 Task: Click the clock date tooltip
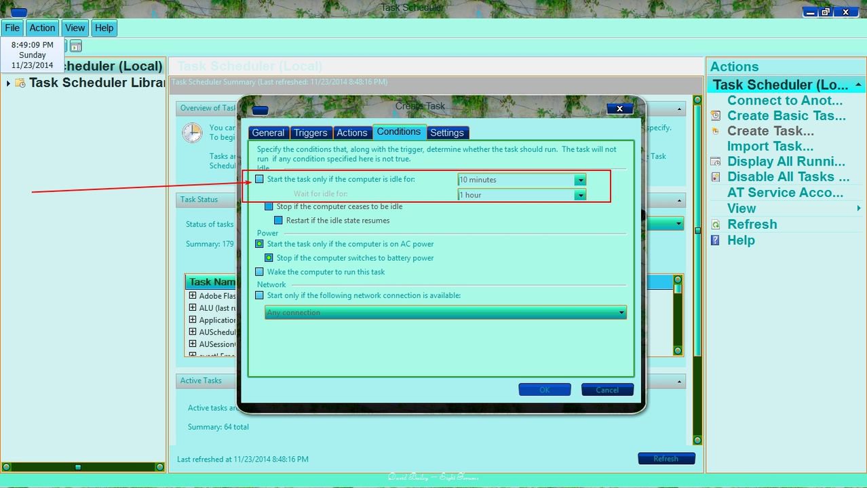tap(32, 55)
